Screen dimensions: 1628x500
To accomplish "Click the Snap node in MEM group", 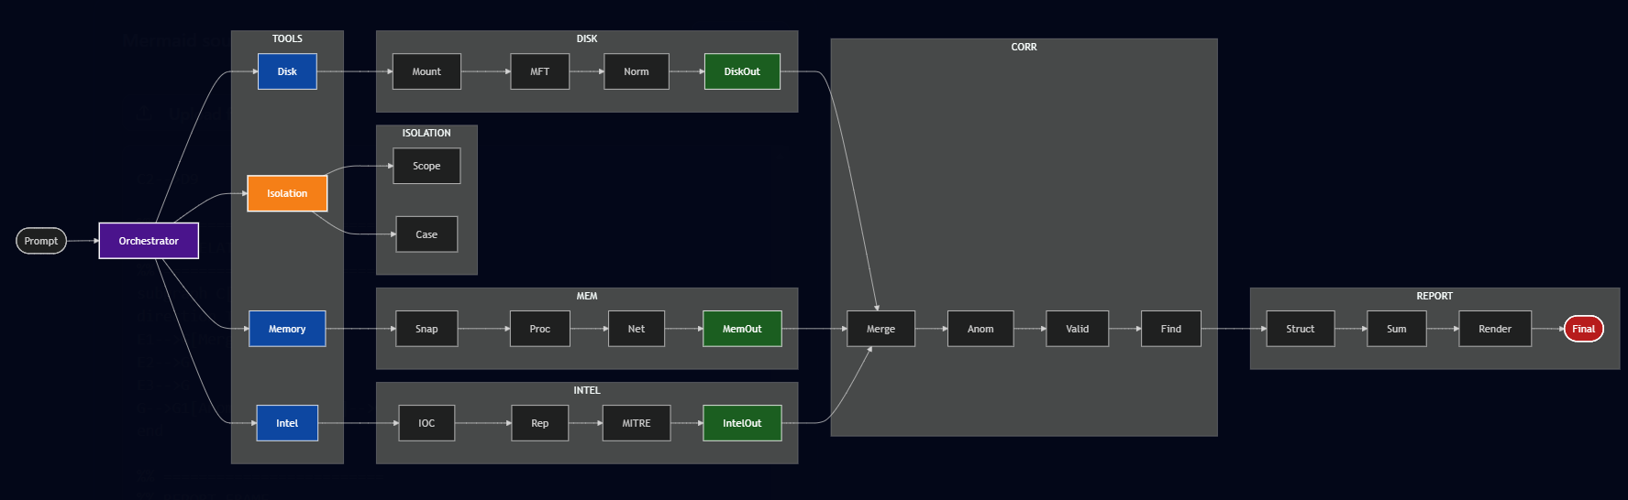I will (x=426, y=329).
